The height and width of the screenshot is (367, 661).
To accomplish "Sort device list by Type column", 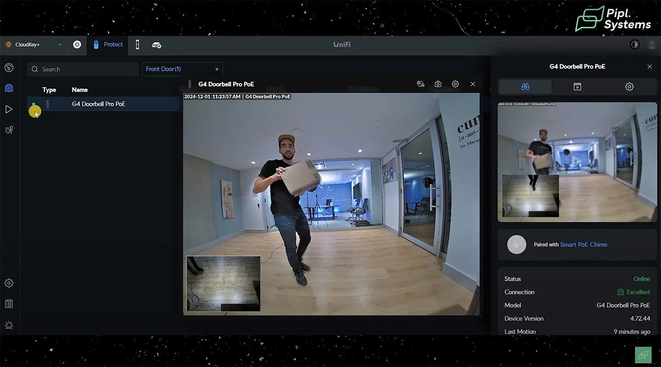I will click(x=49, y=90).
